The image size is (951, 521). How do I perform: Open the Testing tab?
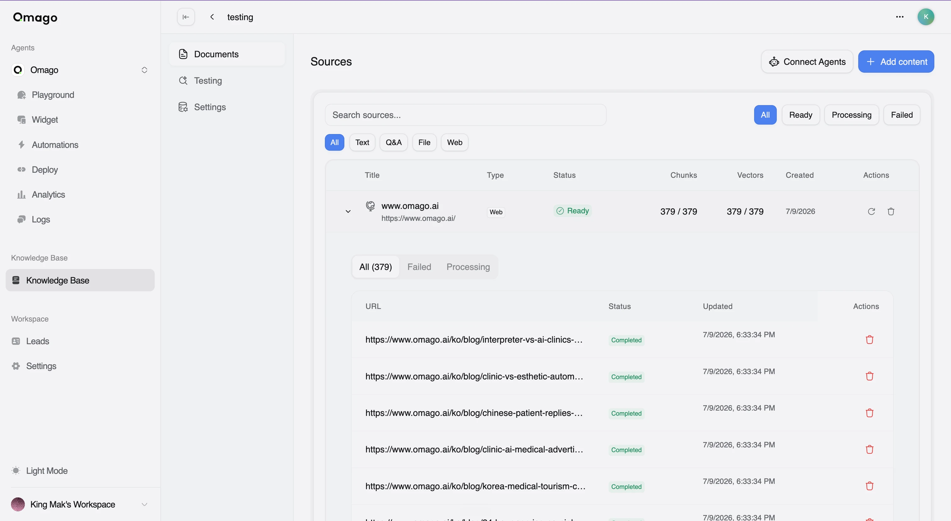[227, 81]
